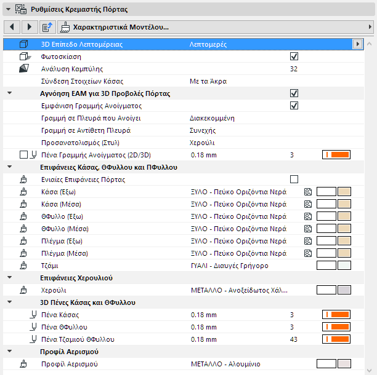Click the page list icon in toolbar

[x=47, y=27]
